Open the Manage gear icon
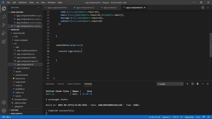The height and width of the screenshot is (119, 212). pyautogui.click(x=4, y=111)
